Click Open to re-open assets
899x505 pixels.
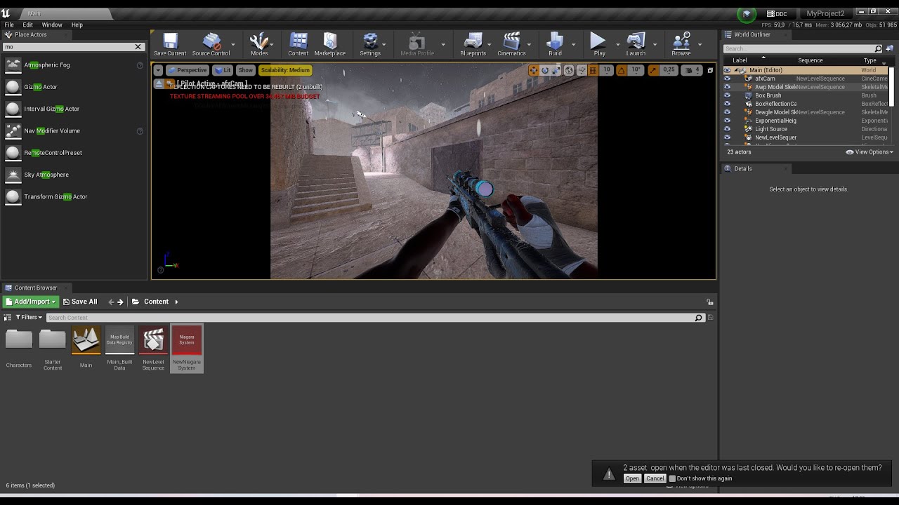pyautogui.click(x=632, y=478)
